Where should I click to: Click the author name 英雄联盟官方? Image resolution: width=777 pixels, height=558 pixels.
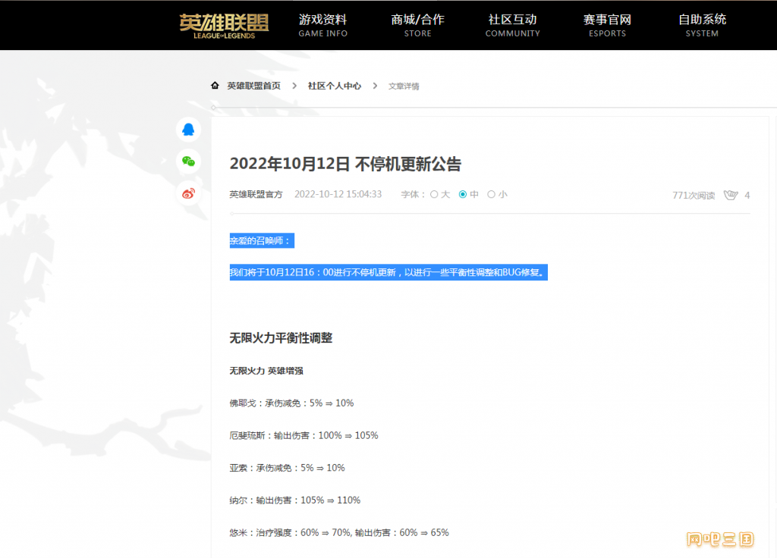click(x=256, y=195)
